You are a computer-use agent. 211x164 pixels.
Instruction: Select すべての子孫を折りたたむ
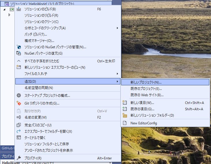click(x=68, y=61)
